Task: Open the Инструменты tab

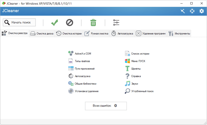Action: (179, 34)
